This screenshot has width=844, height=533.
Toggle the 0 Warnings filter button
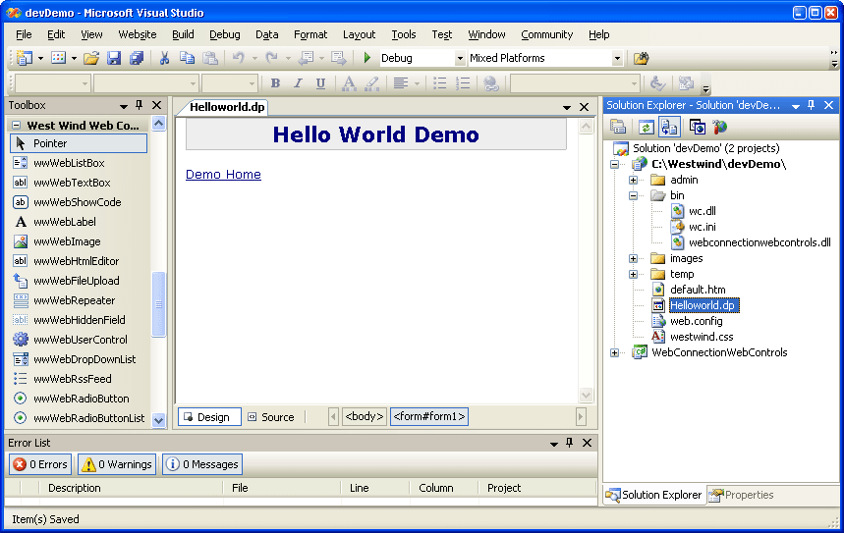[x=117, y=464]
